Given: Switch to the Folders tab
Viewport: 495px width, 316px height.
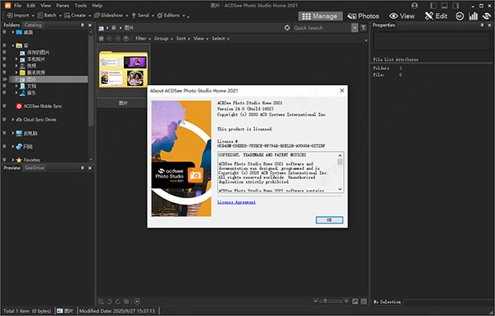Looking at the screenshot, I should pyautogui.click(x=12, y=25).
